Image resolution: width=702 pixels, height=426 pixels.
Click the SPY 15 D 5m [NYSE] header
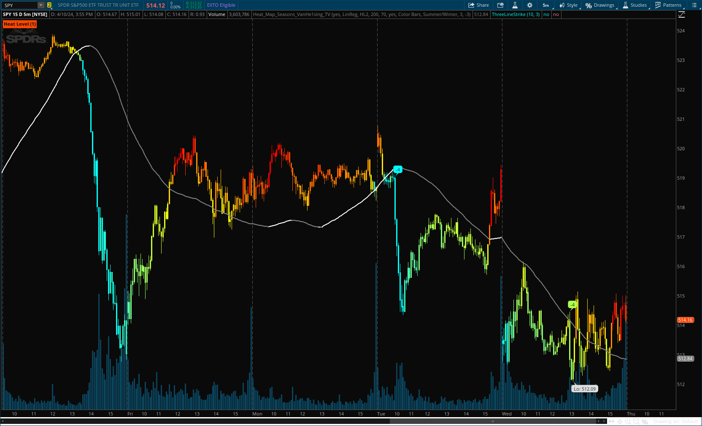[25, 14]
